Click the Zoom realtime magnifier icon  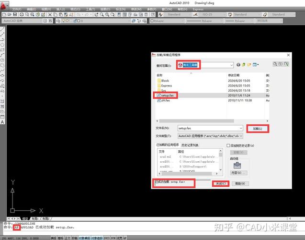(x=102, y=14)
